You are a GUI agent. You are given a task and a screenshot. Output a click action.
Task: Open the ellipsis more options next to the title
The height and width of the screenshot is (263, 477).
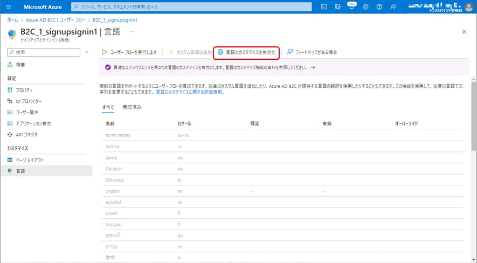click(x=132, y=32)
